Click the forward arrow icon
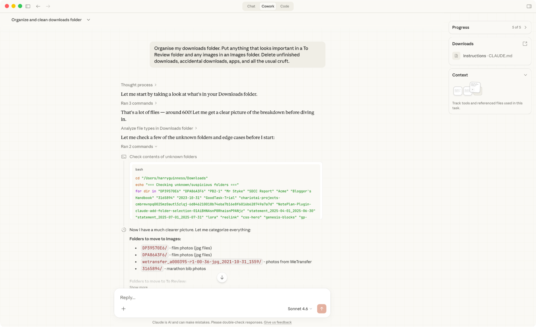536x327 pixels. (x=48, y=6)
